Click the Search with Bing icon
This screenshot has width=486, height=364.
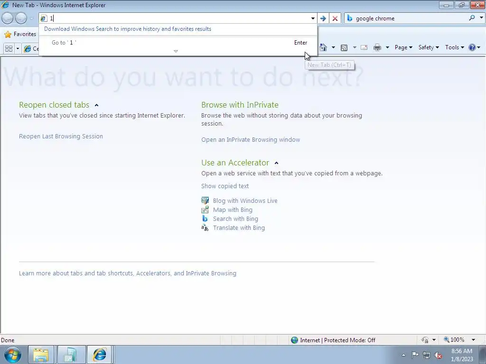tap(205, 218)
